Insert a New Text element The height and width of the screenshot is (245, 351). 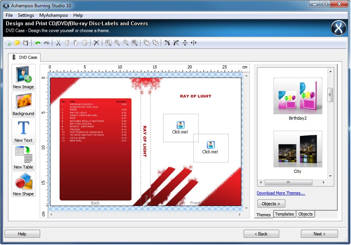point(24,131)
